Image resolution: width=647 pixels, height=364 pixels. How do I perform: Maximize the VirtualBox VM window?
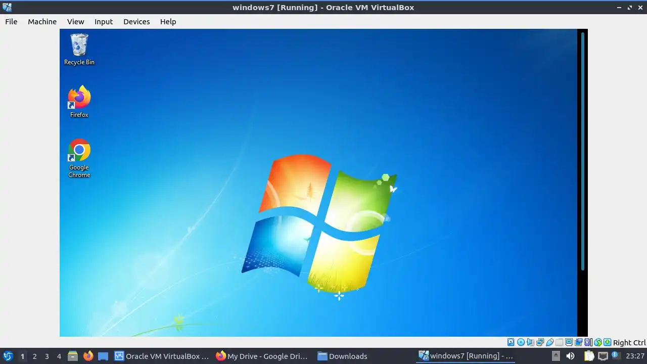(630, 8)
